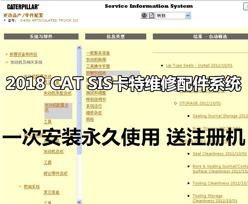Select the highlighted 发动机配置总成 item
Image resolution: width=248 pixels, height=204 pixels.
[x=58, y=111]
